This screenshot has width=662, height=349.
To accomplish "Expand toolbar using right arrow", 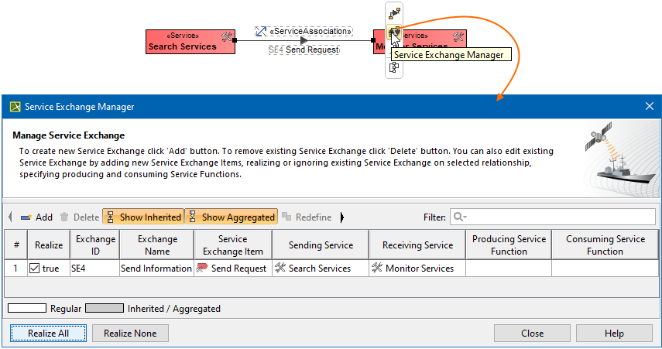I will tap(341, 217).
